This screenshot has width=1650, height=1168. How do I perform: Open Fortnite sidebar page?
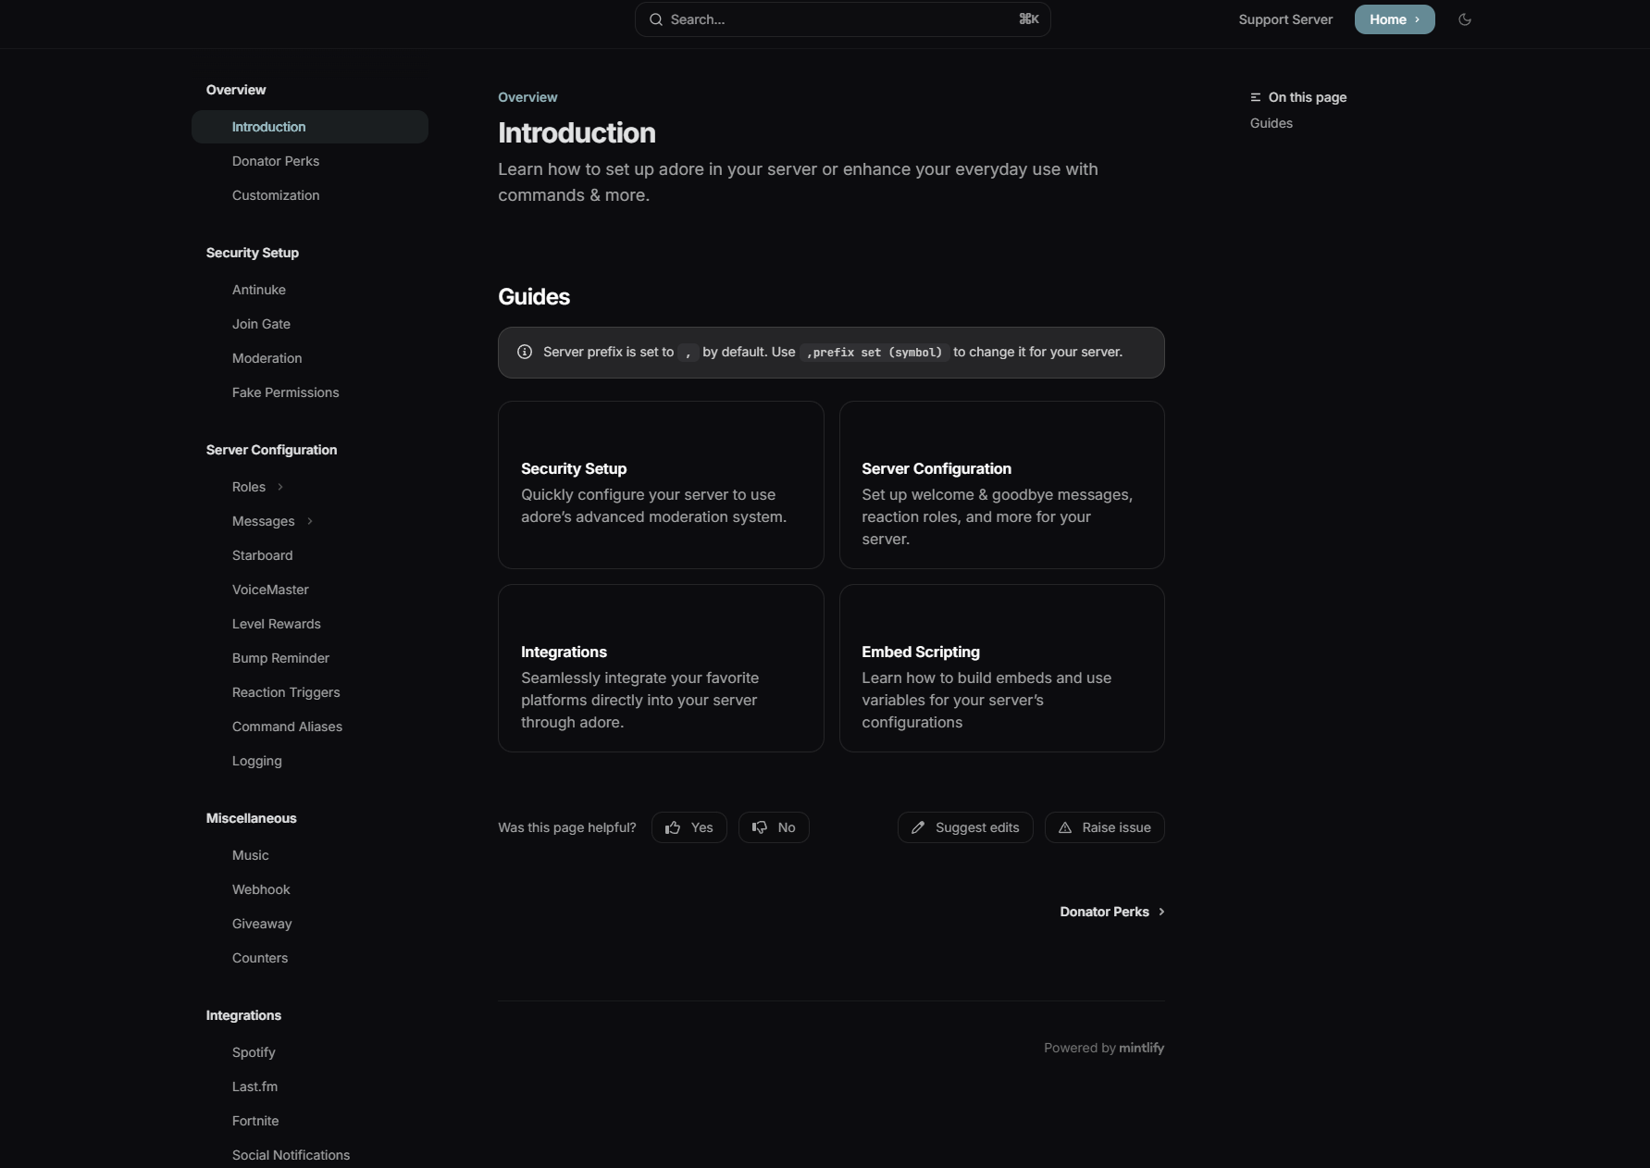tap(310, 1121)
